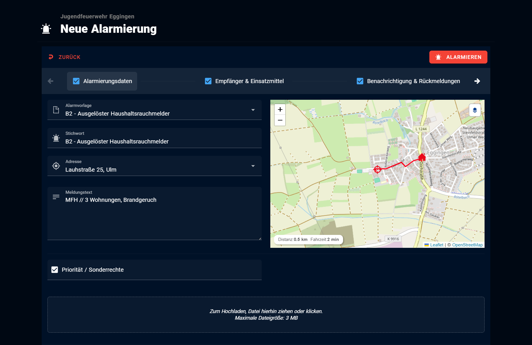Image resolution: width=532 pixels, height=345 pixels.
Task: Open the Empfänger & Einsatzmittel tab
Action: (x=249, y=81)
